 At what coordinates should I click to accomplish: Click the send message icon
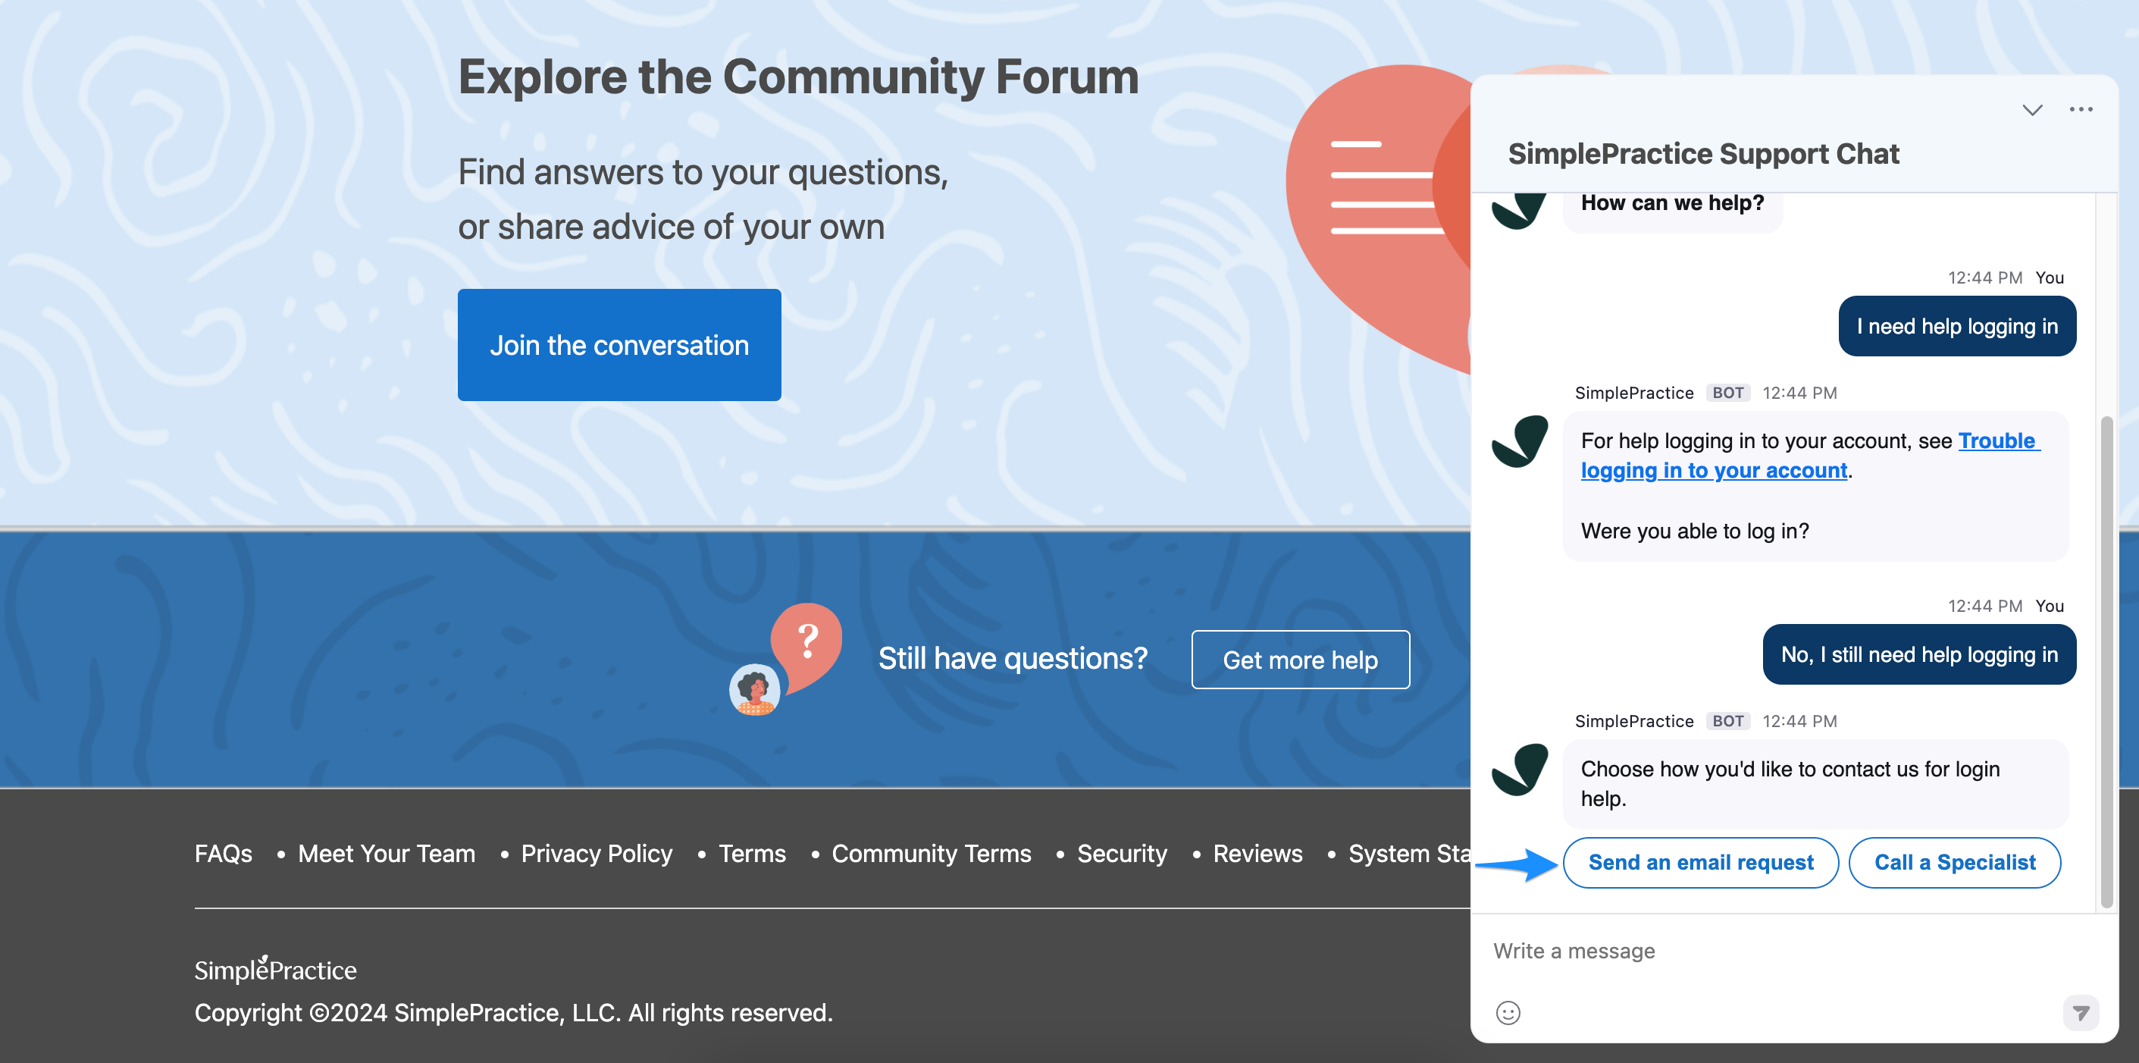[x=2081, y=1013]
